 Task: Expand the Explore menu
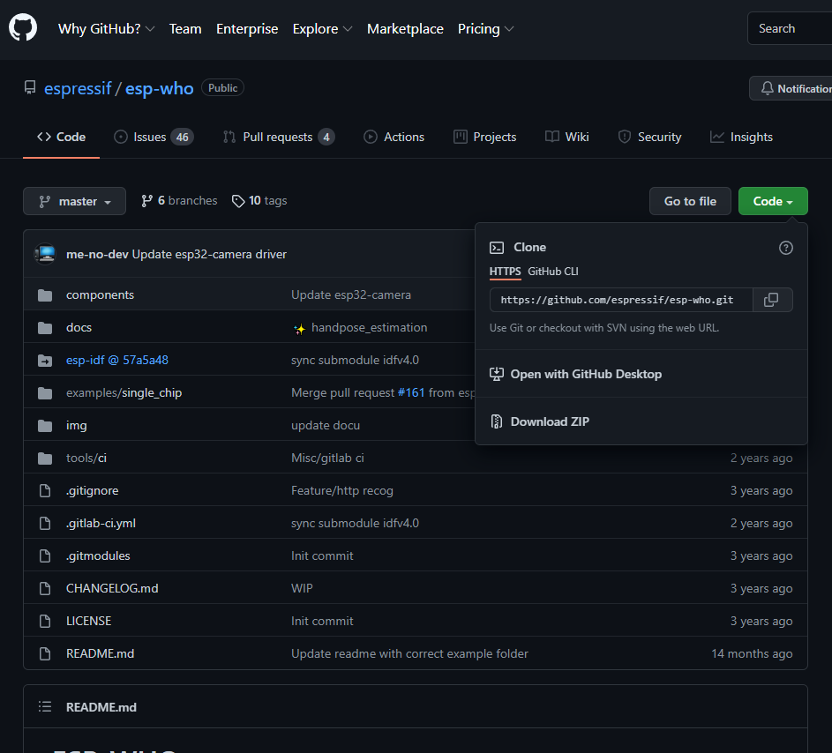(x=322, y=28)
